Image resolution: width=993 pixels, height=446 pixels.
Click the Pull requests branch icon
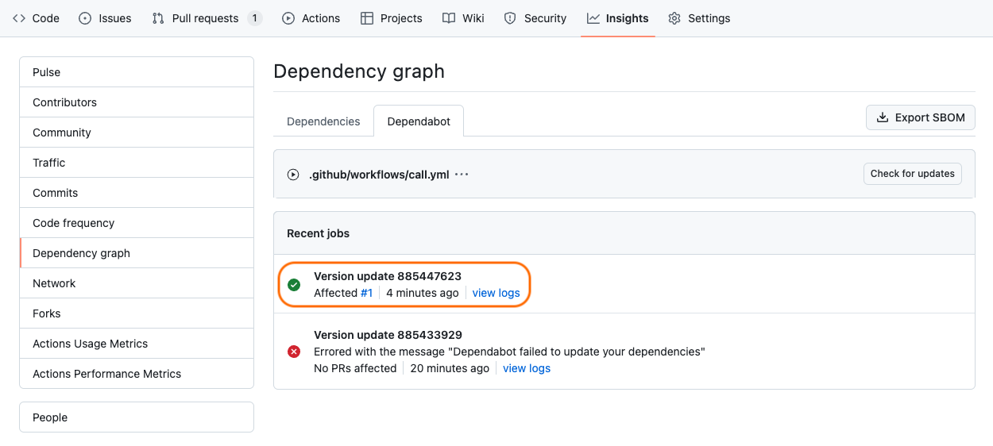(x=158, y=18)
